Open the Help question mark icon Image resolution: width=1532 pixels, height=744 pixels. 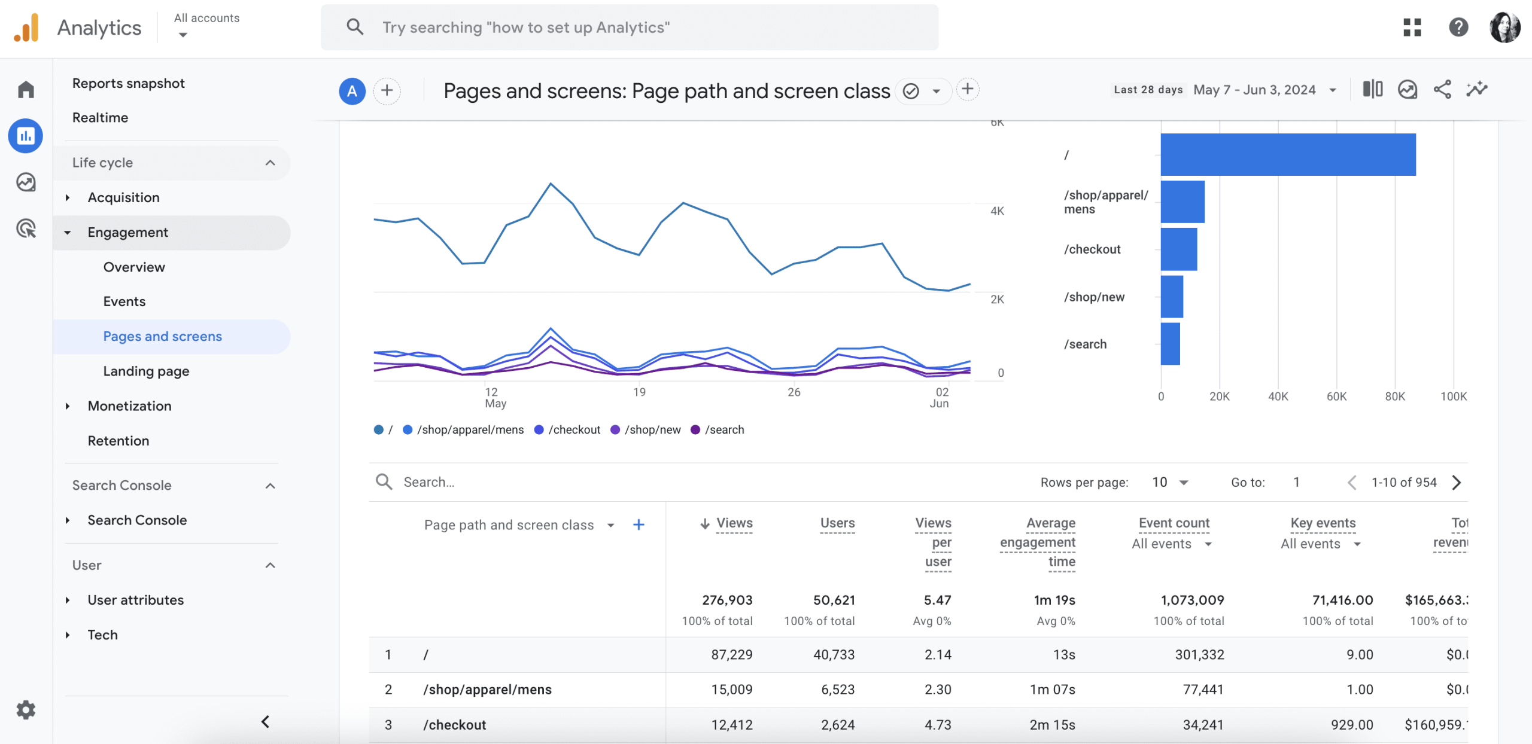(1458, 27)
